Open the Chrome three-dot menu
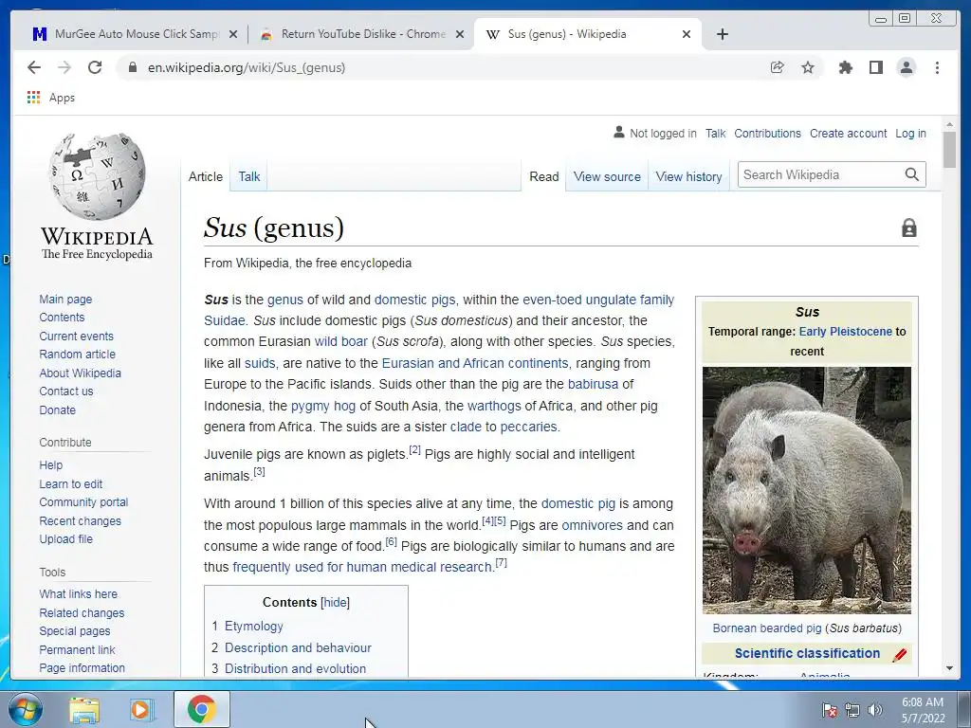This screenshot has width=971, height=728. tap(937, 67)
